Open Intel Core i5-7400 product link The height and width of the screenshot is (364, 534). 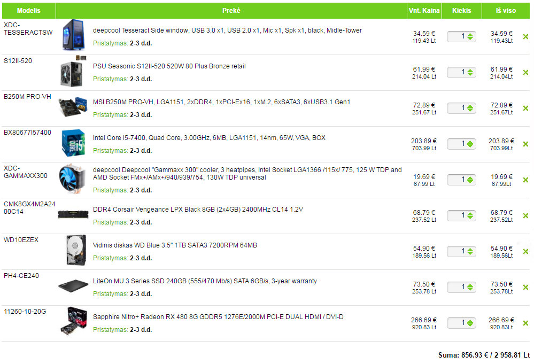(x=209, y=137)
